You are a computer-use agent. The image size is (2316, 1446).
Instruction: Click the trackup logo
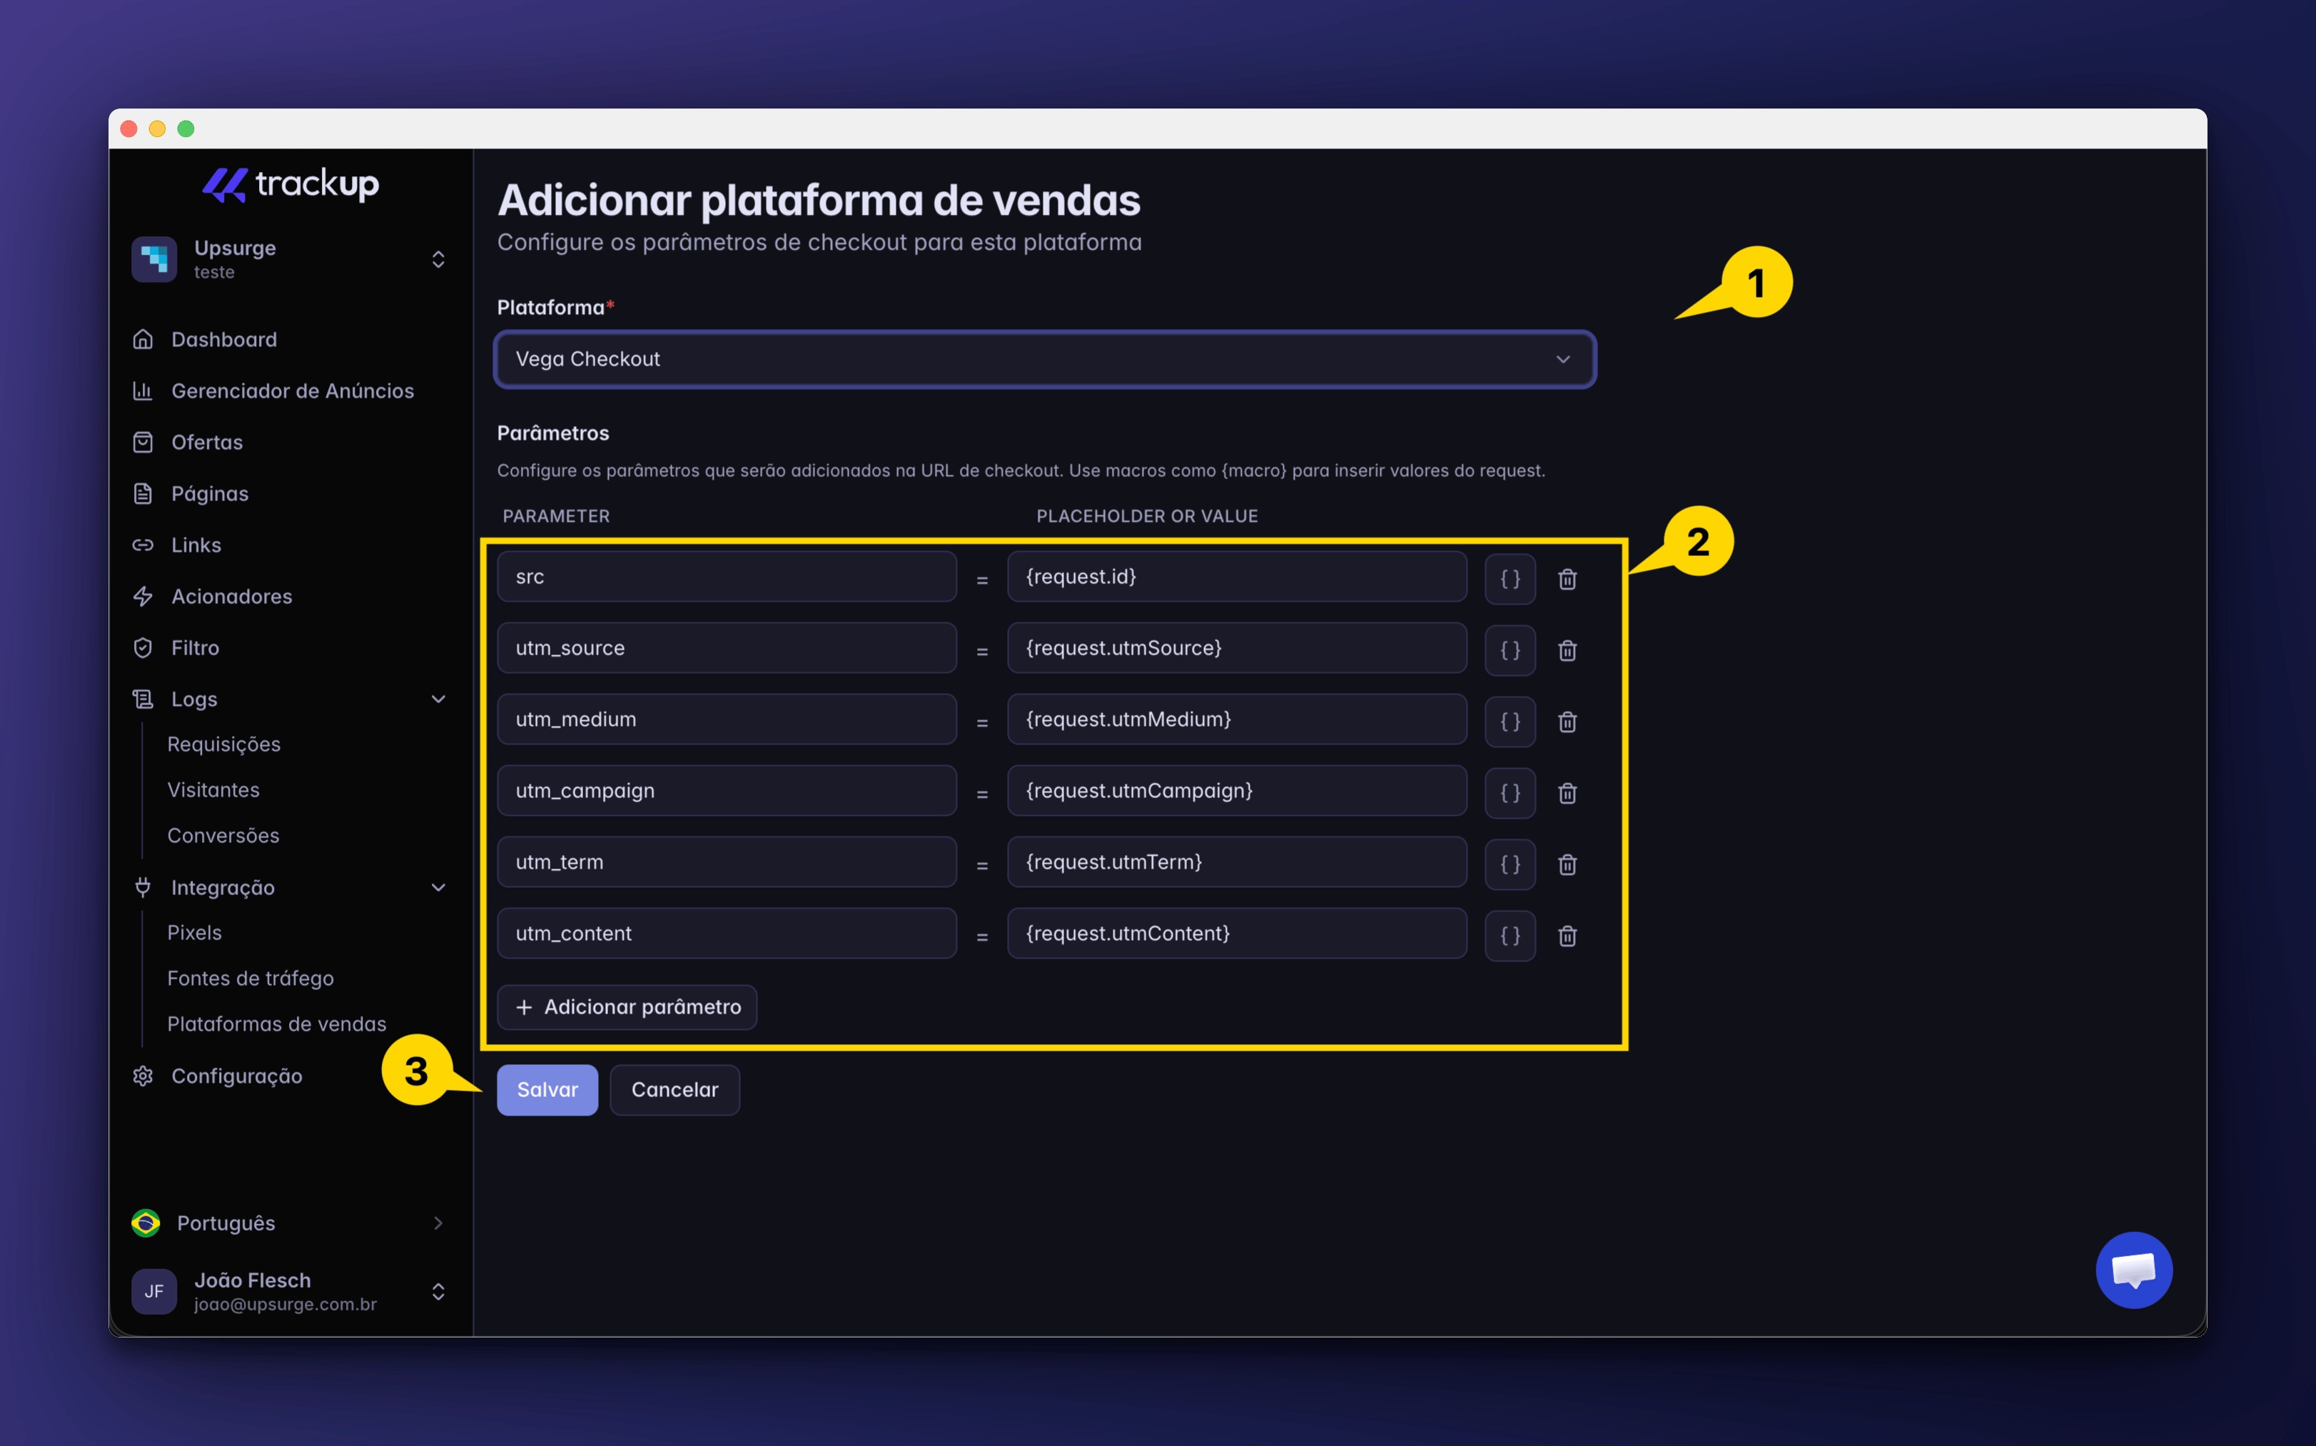coord(290,183)
